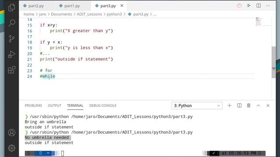This screenshot has height=157, width=280.
Task: Click the print("outside if statement") line
Action: coord(77,59)
